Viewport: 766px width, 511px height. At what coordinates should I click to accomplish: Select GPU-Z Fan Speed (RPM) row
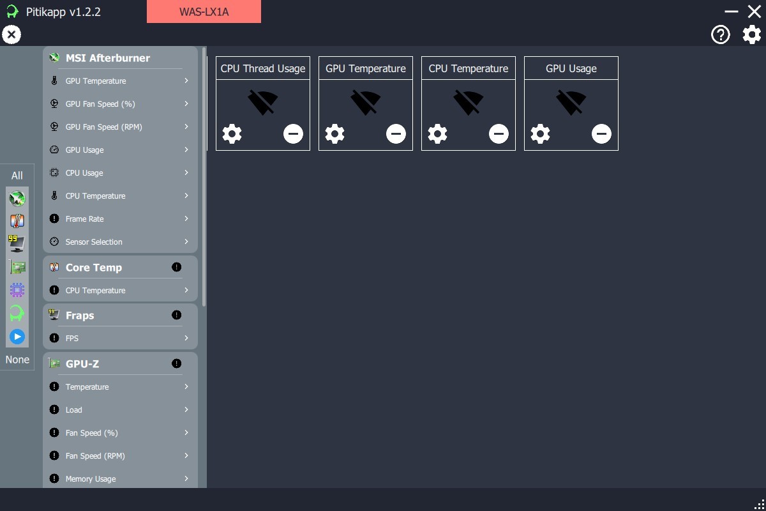[x=120, y=455]
